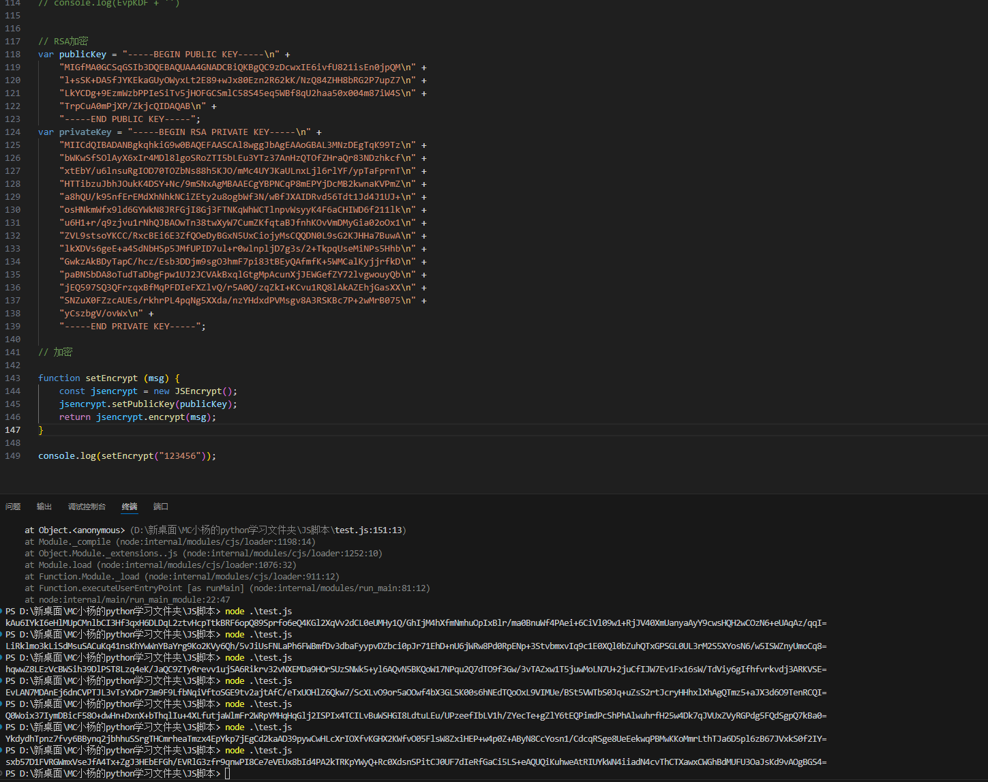Click the setPublicKey method call
This screenshot has width=988, height=782.
143,404
